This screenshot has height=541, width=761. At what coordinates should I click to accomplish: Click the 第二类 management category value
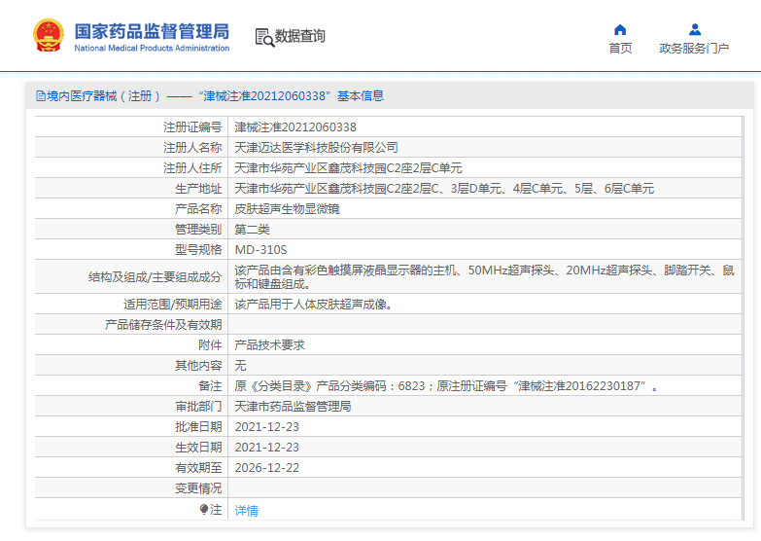click(x=253, y=230)
